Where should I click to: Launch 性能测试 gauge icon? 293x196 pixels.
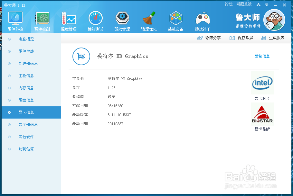[96, 18]
